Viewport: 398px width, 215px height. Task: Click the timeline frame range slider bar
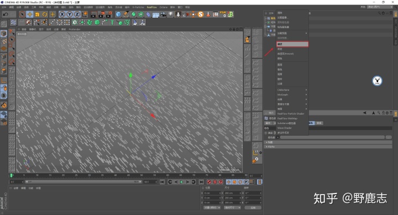(x=83, y=182)
